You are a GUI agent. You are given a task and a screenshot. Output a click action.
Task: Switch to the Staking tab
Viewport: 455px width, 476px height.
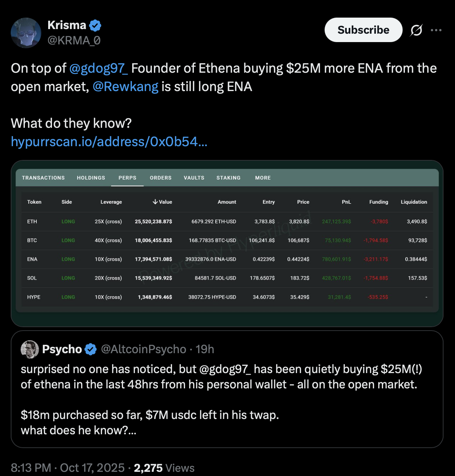(228, 178)
